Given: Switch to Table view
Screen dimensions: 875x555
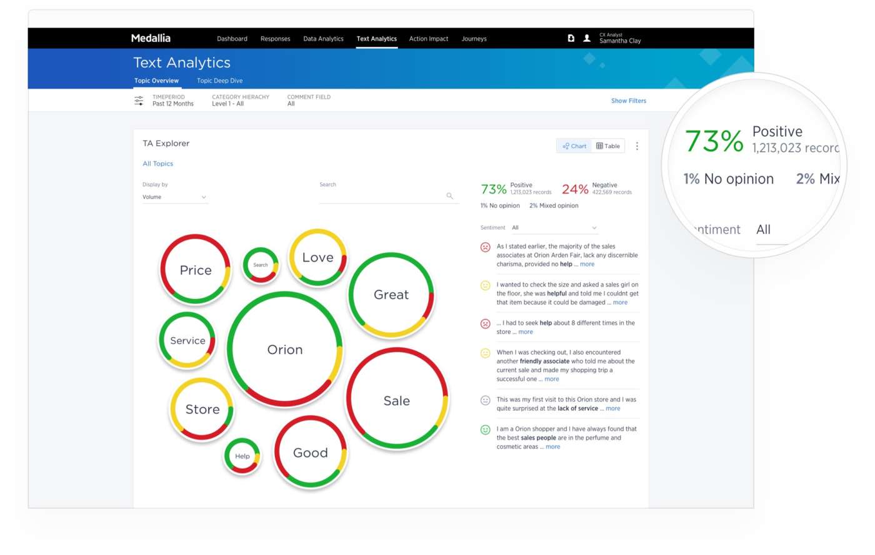Looking at the screenshot, I should 608,146.
